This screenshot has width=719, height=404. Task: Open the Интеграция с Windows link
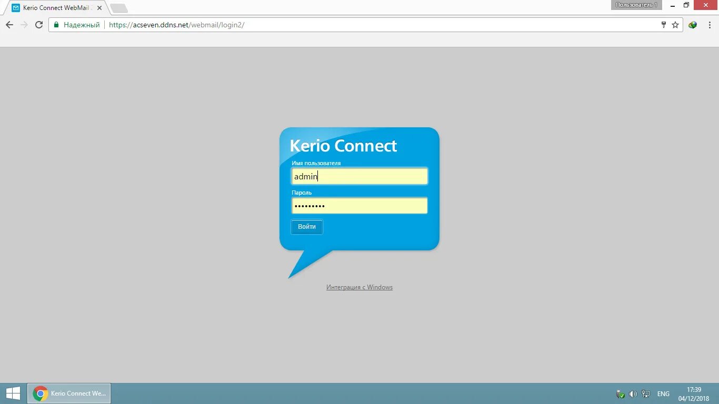coord(359,287)
